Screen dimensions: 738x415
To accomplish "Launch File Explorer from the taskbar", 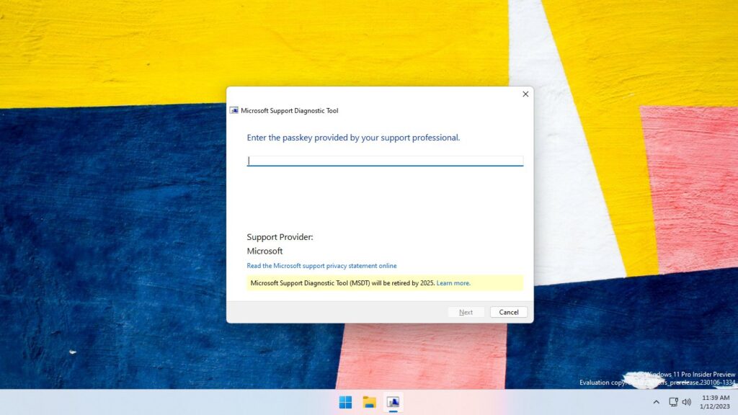I will click(x=370, y=403).
